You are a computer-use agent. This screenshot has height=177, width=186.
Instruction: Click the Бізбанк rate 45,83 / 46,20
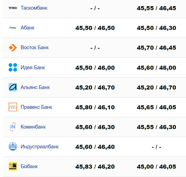(x=95, y=167)
